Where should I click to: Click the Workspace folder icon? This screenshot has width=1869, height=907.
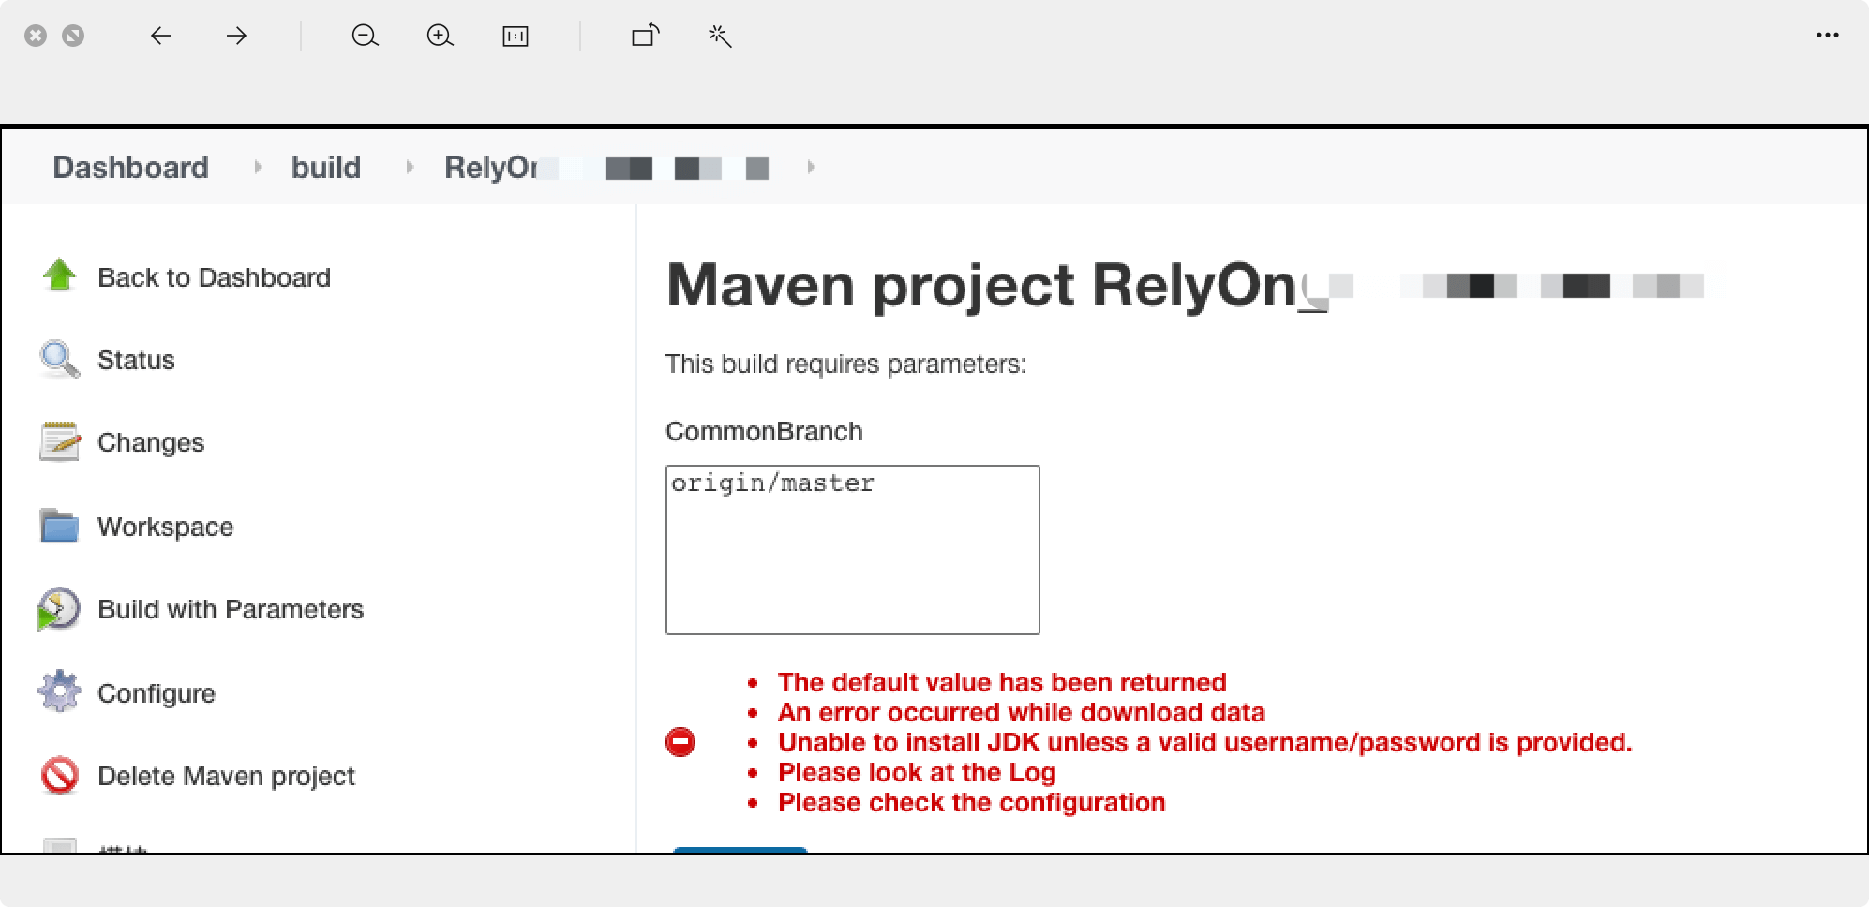[x=59, y=526]
